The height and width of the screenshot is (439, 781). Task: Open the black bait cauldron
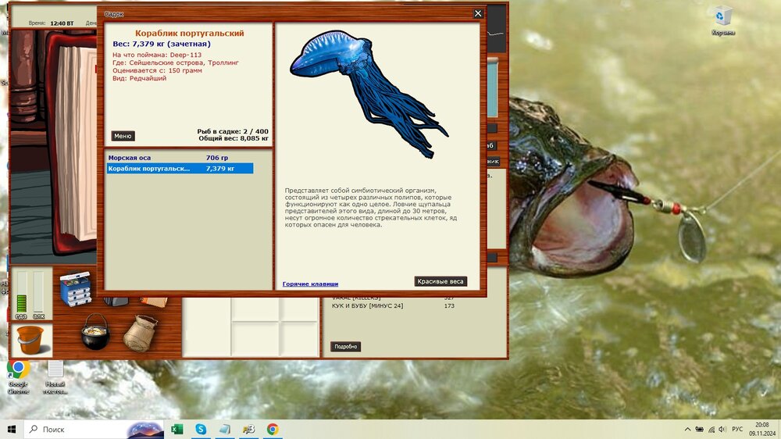tap(95, 332)
